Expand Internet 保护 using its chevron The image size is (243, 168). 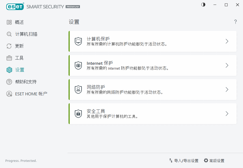click(x=227, y=65)
